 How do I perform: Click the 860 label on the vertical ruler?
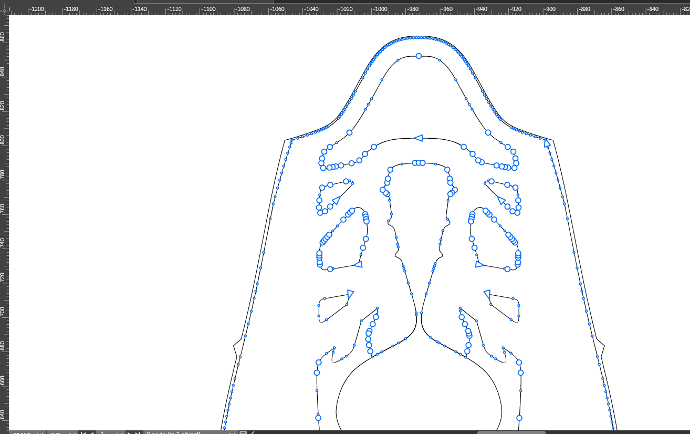[4, 37]
